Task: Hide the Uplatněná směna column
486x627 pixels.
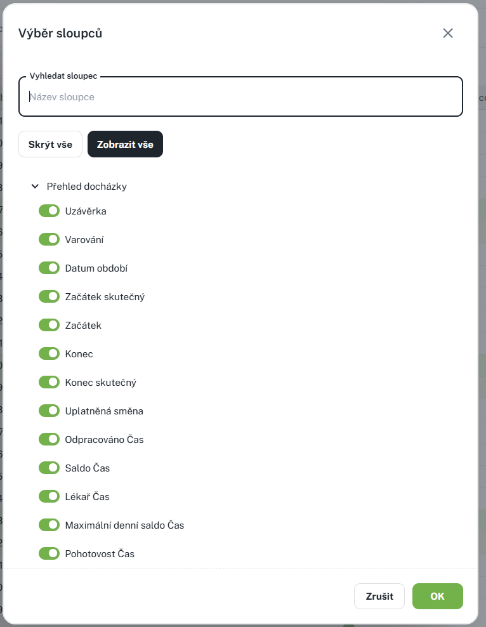Action: click(x=49, y=411)
